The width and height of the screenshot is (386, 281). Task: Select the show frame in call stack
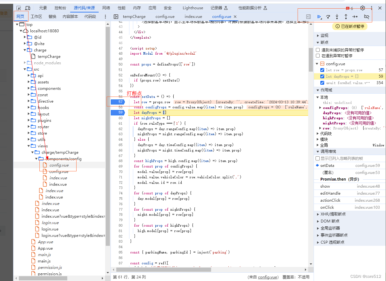[x=350, y=186]
